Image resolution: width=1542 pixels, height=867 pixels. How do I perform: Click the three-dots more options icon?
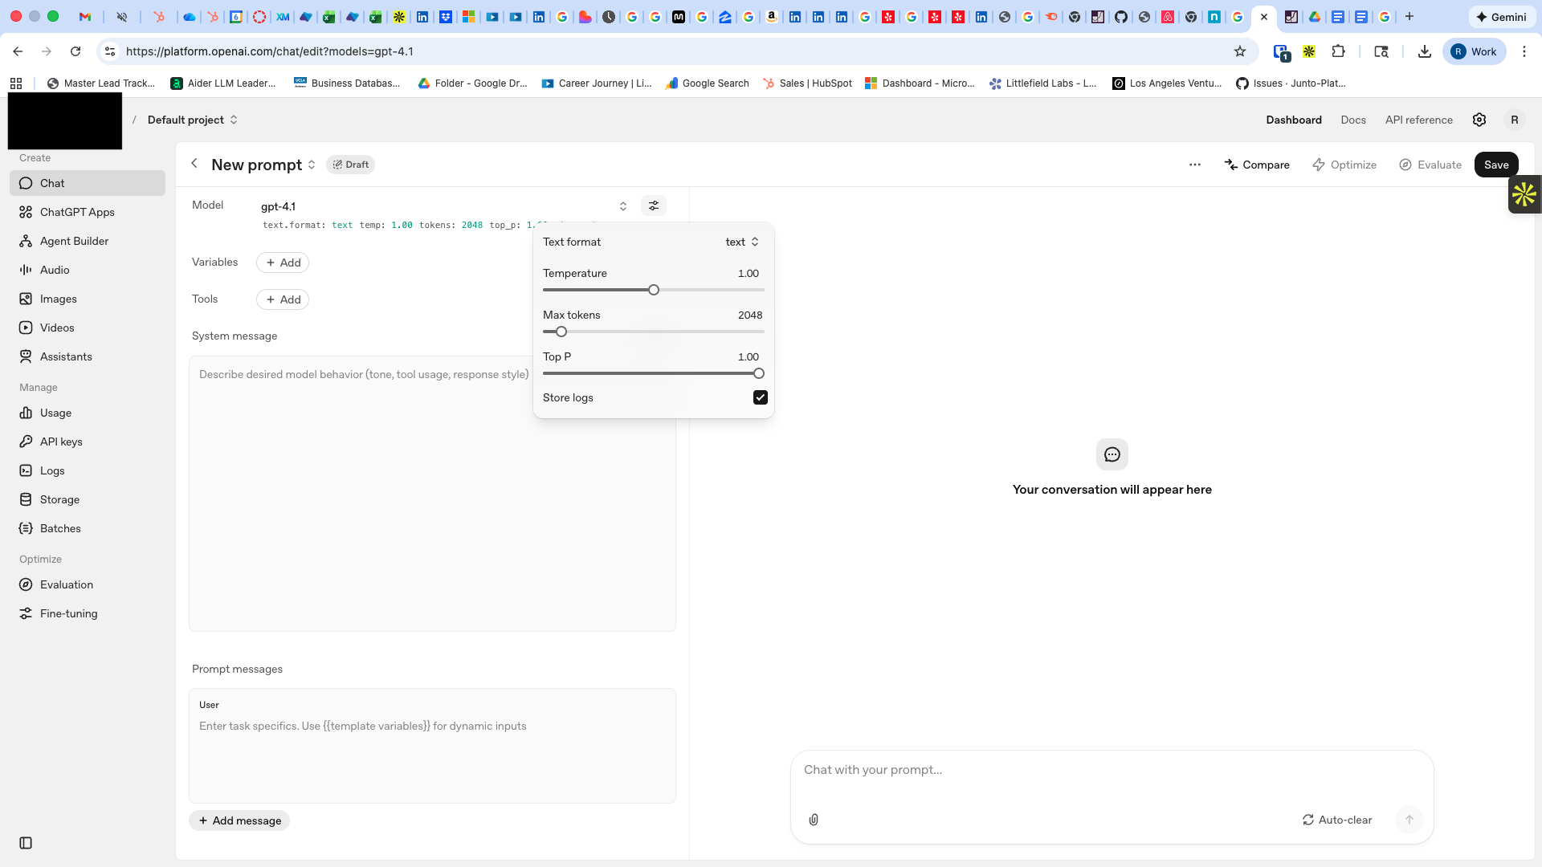click(x=1195, y=165)
